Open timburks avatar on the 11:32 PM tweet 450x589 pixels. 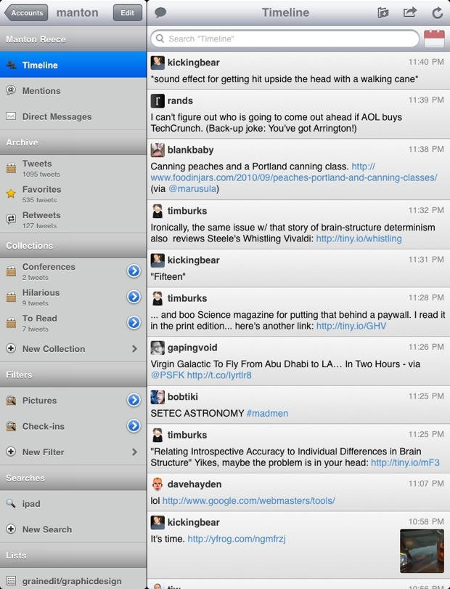157,211
